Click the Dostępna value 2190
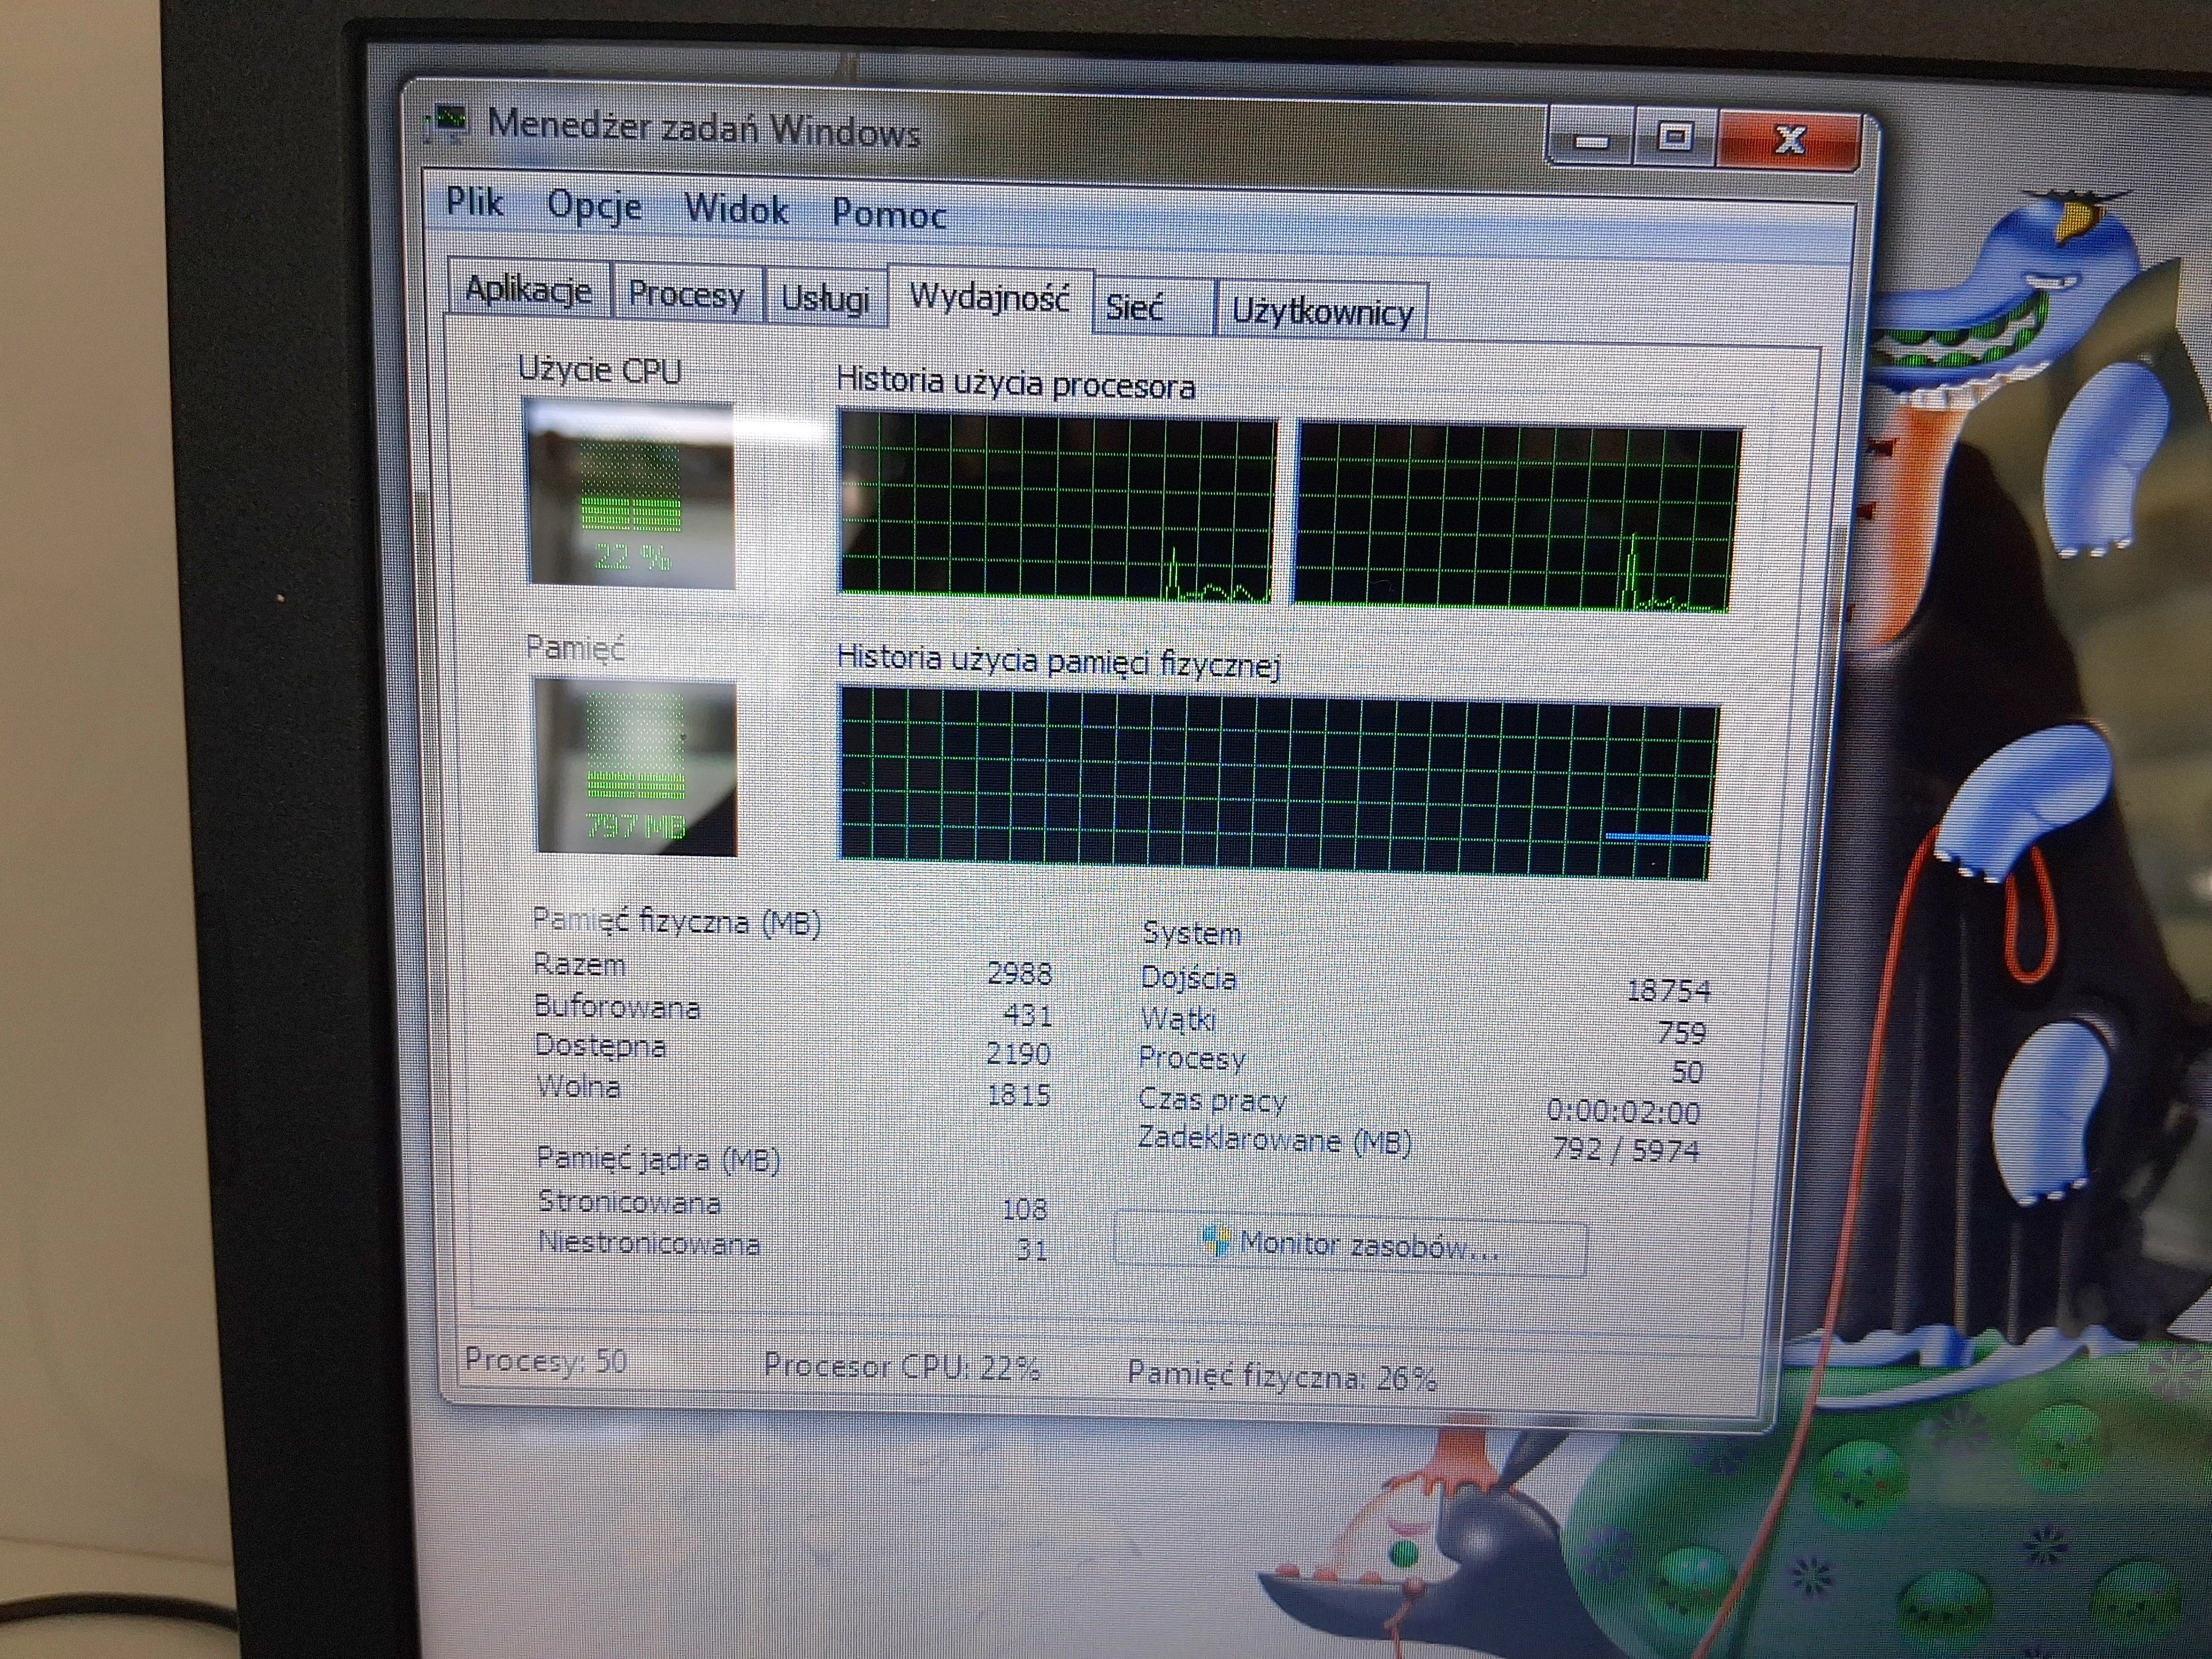The height and width of the screenshot is (1659, 2212). (x=1018, y=1053)
